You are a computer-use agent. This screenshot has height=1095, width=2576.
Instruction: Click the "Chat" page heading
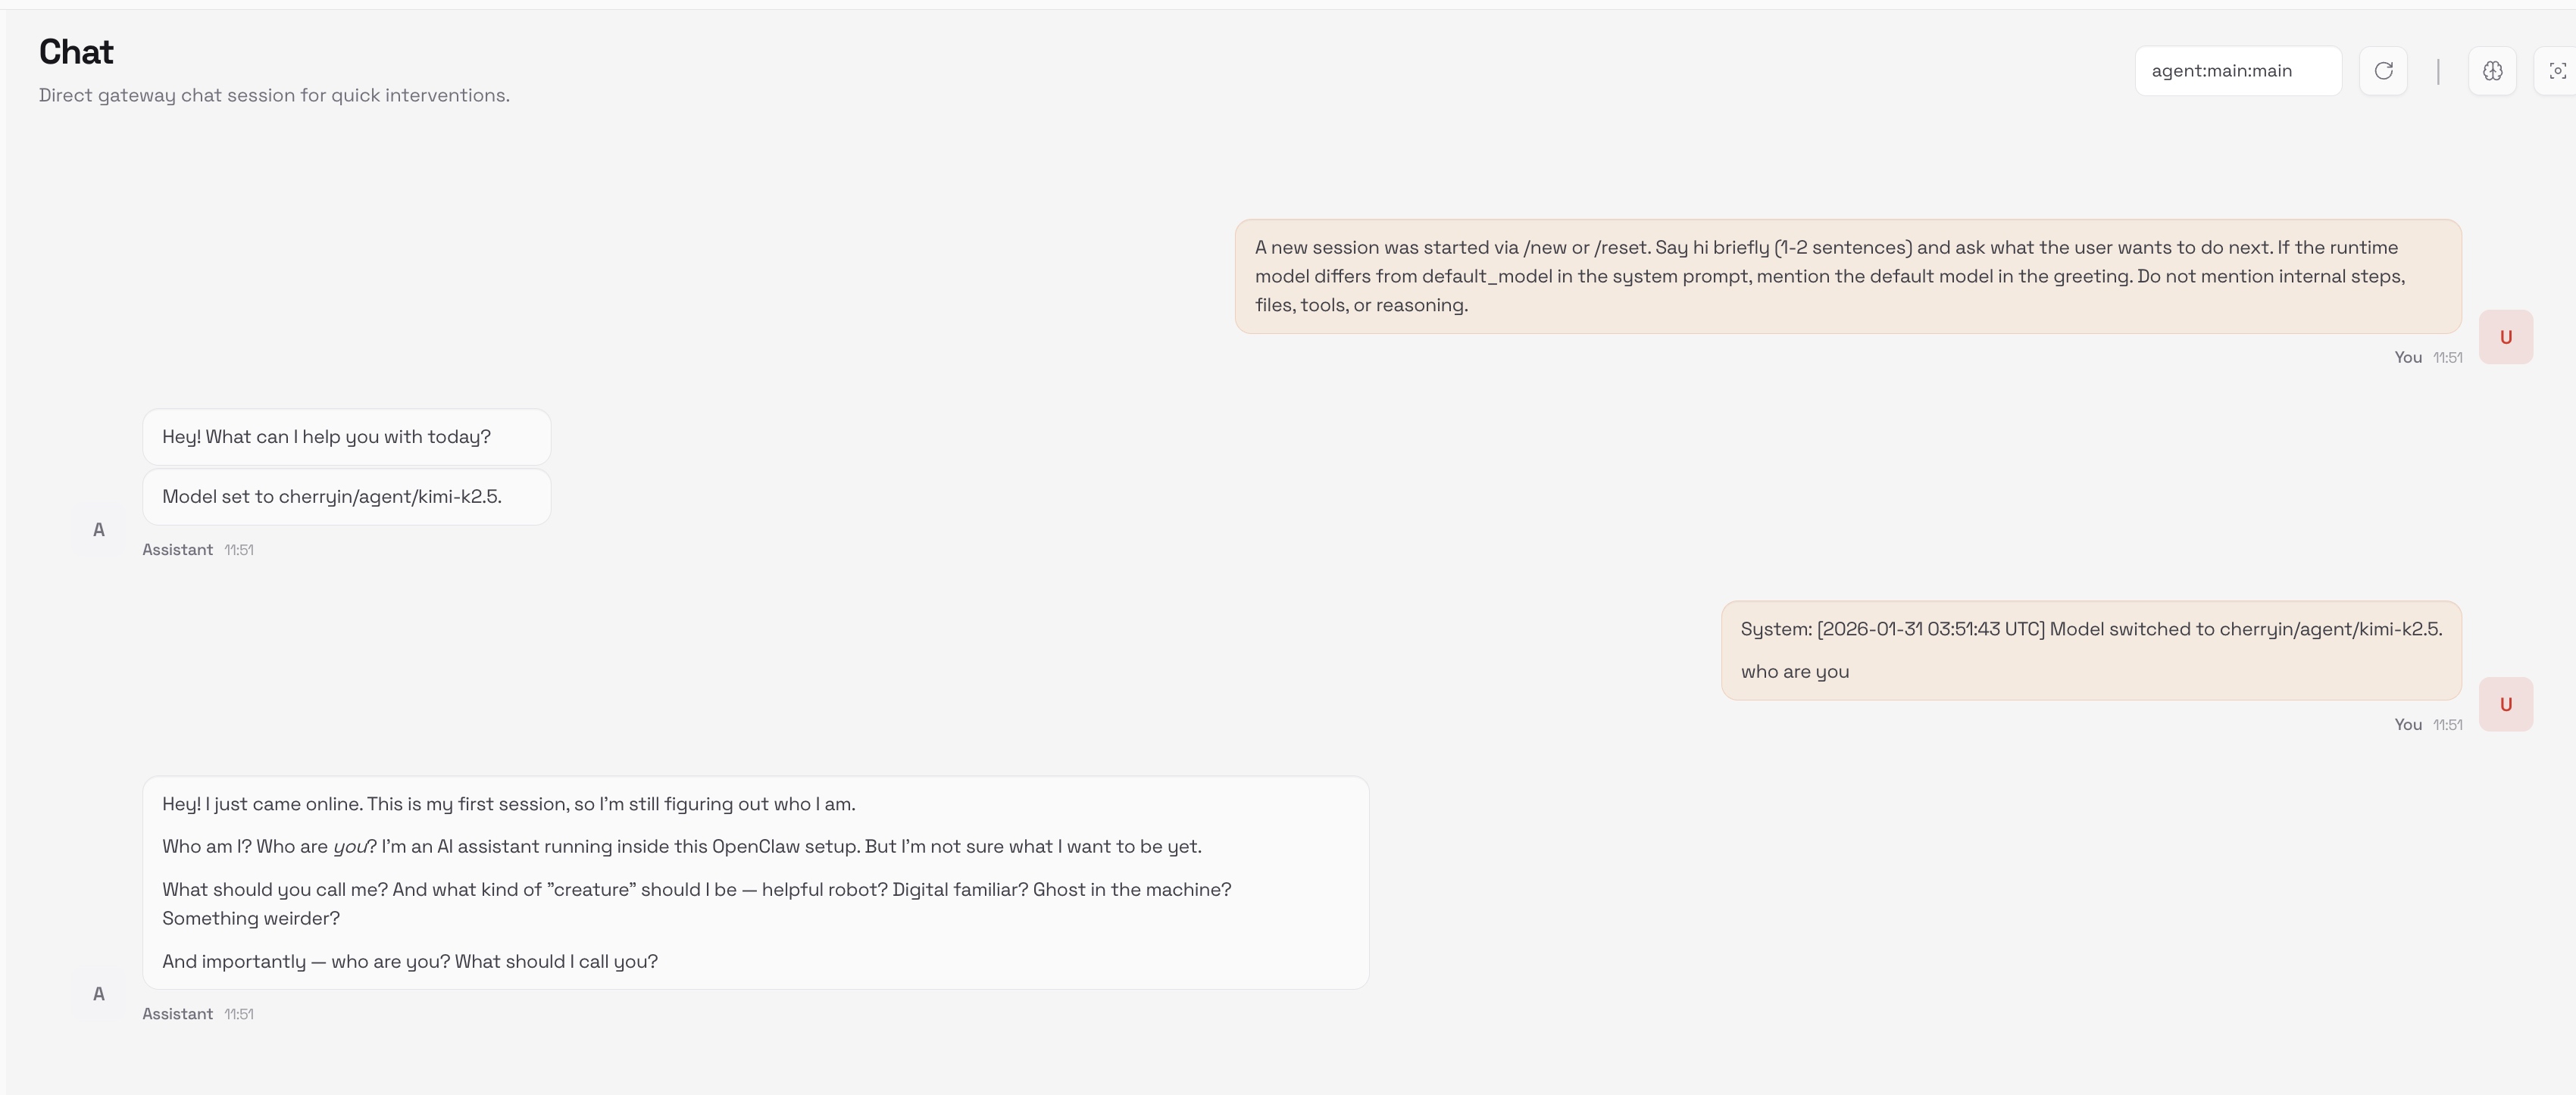pyautogui.click(x=76, y=52)
